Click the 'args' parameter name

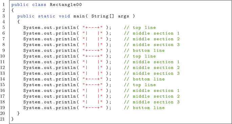click(124, 16)
